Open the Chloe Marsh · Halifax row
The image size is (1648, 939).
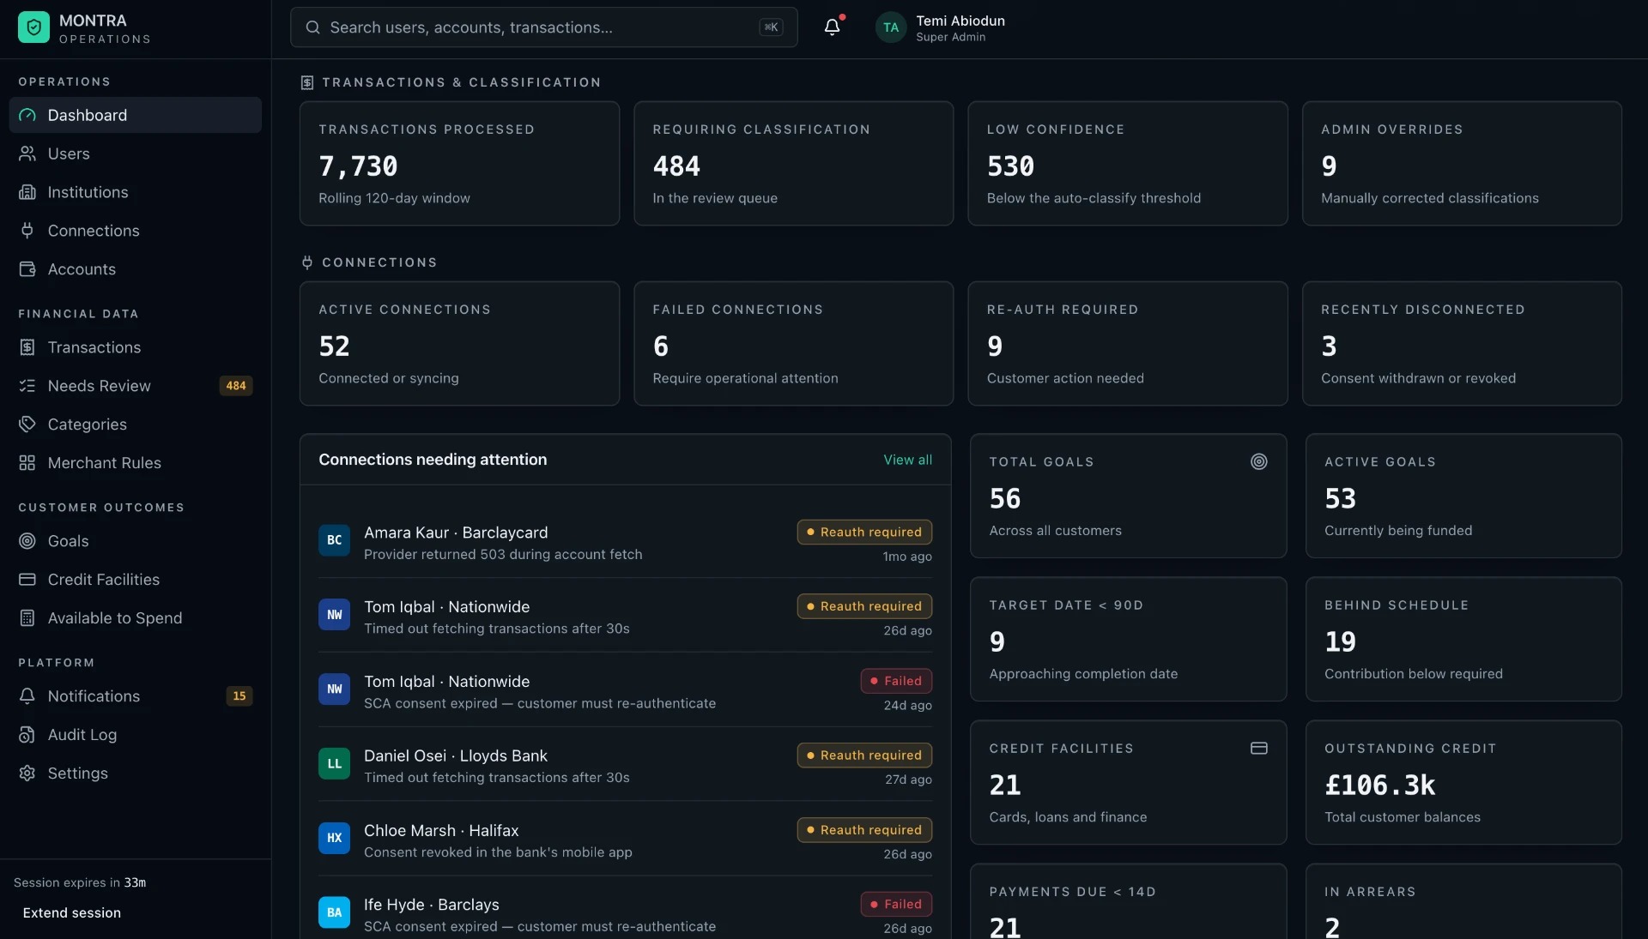point(625,840)
